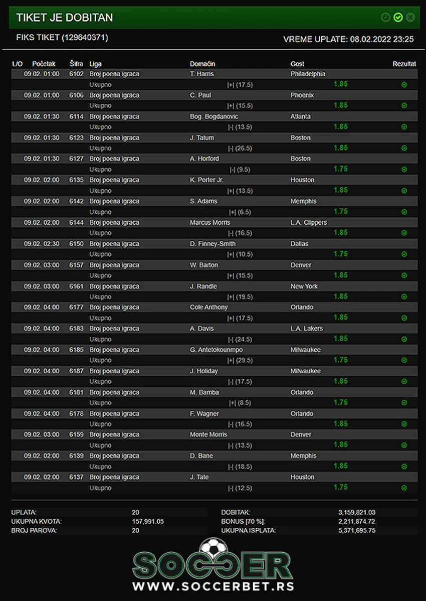Click result checkmark for A. Davis row
This screenshot has height=601, width=426.
tap(404, 339)
